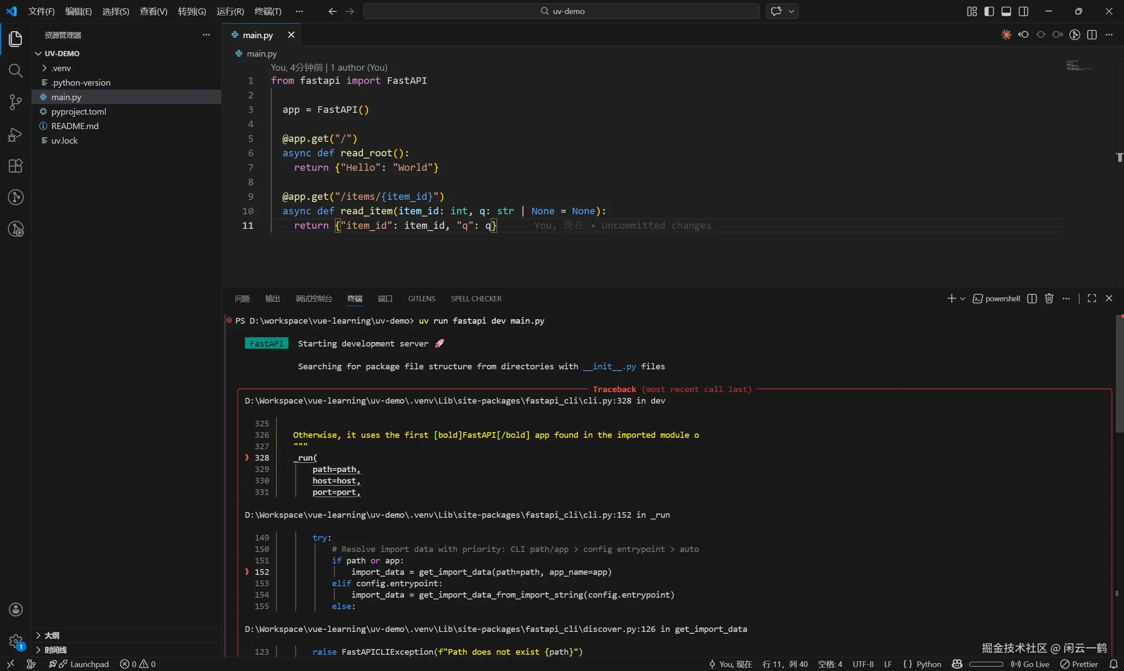The height and width of the screenshot is (671, 1124).
Task: Click the editor minimap preview
Action: click(x=1078, y=66)
